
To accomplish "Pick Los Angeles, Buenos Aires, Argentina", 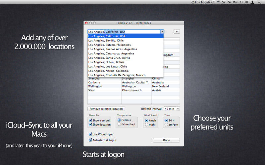I will [126, 49].
